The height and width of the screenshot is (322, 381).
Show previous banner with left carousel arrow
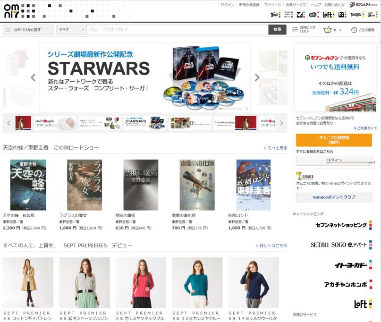[x=33, y=77]
